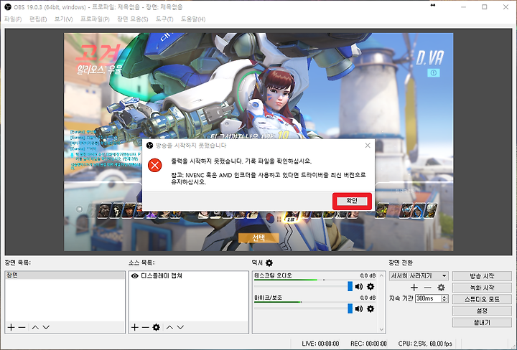517x350 pixels.
Task: Close the 방송을 시작하지 못했습니다 dialog
Action: tap(368, 146)
